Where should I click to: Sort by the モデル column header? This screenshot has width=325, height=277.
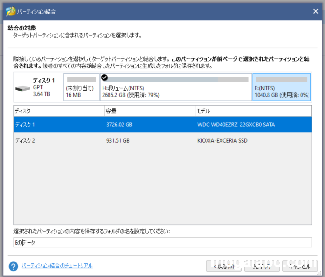[253, 111]
